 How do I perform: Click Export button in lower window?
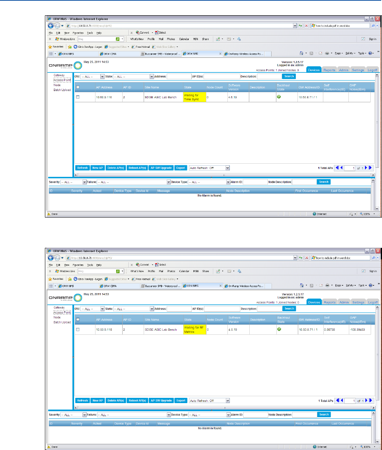tap(181, 401)
